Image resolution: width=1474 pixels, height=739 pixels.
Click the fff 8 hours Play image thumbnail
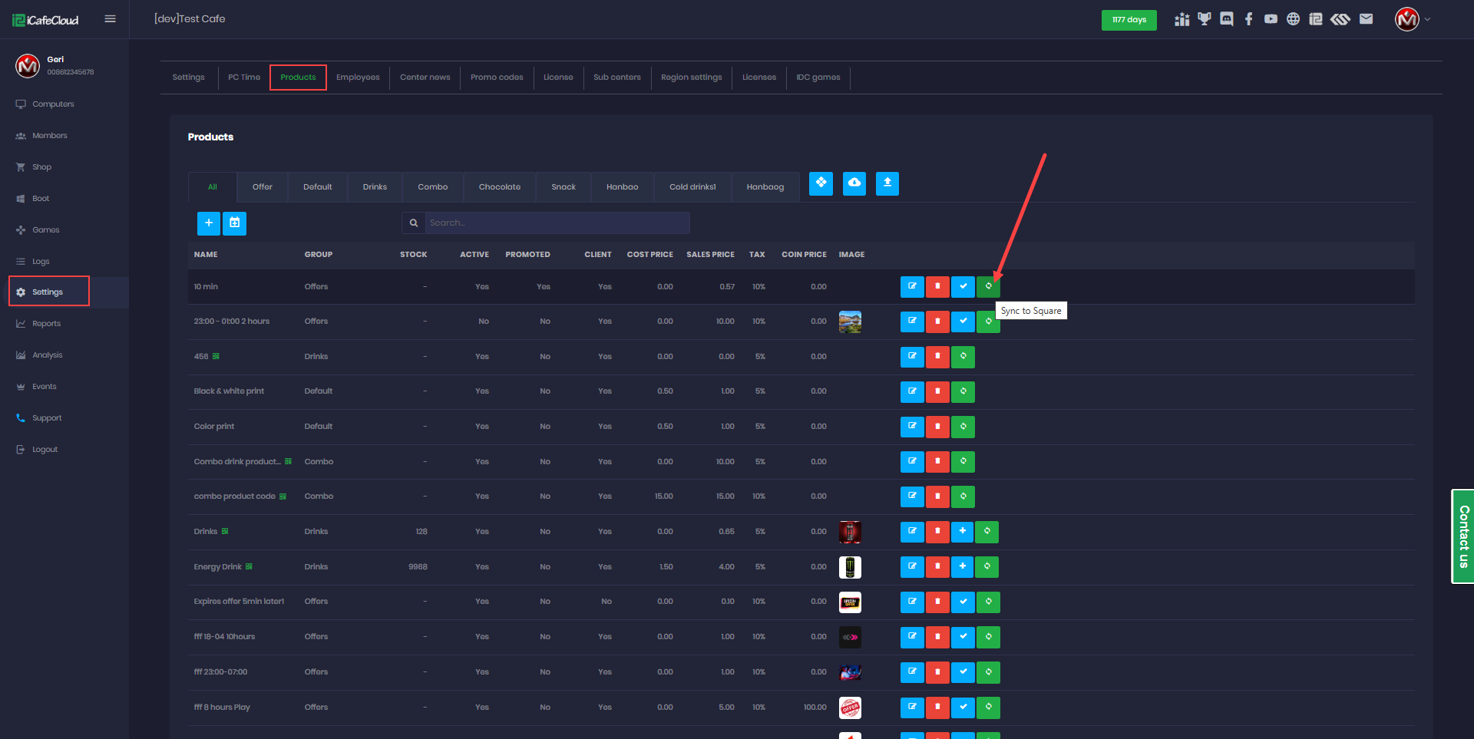(850, 708)
